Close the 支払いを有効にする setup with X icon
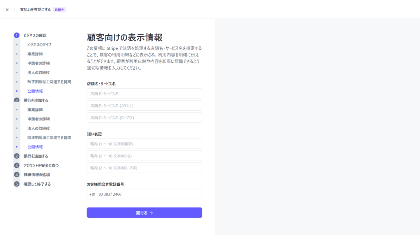Image resolution: width=420 pixels, height=235 pixels. pyautogui.click(x=7, y=10)
